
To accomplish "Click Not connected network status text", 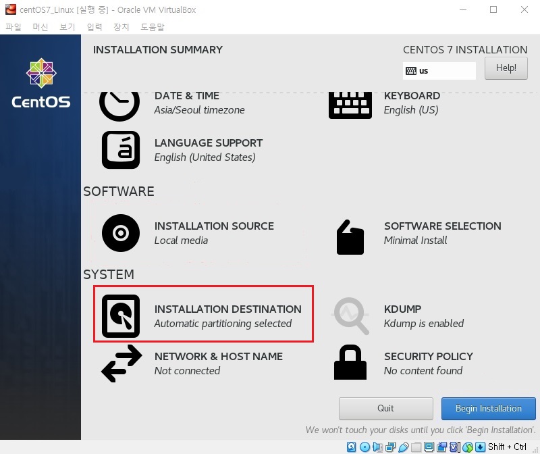I will point(187,371).
